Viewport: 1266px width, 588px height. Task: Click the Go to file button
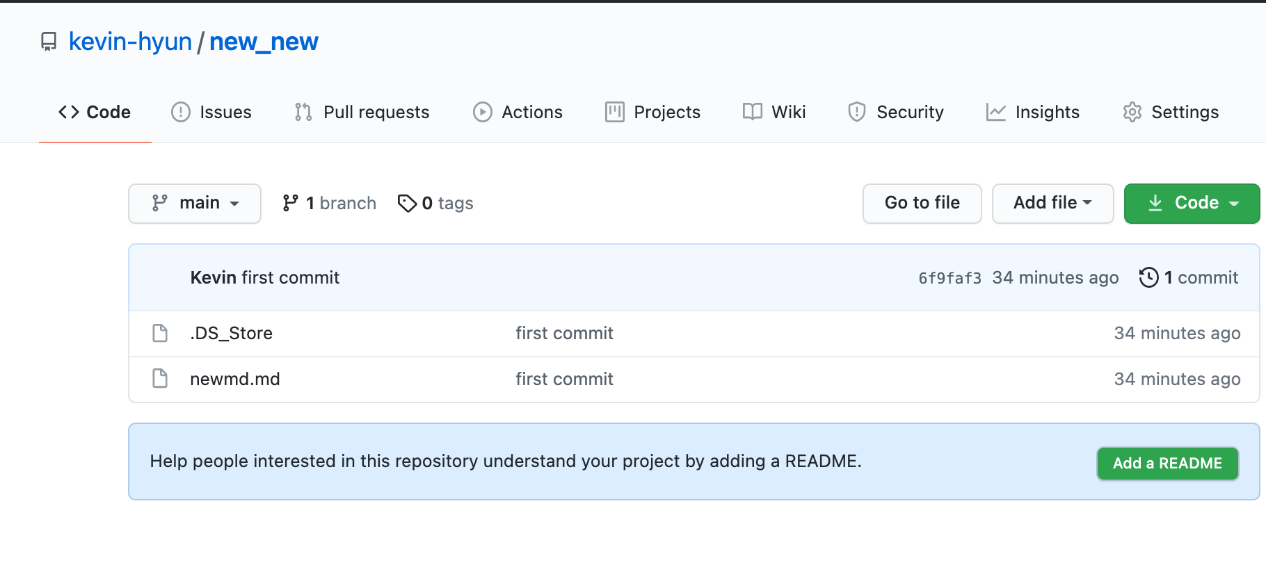tap(922, 204)
